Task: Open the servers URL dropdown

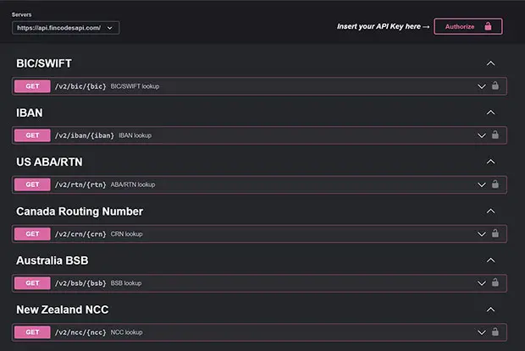Action: (65, 28)
